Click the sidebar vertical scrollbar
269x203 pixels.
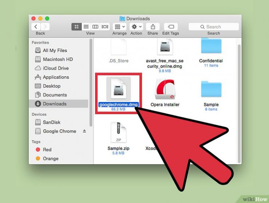(x=91, y=83)
